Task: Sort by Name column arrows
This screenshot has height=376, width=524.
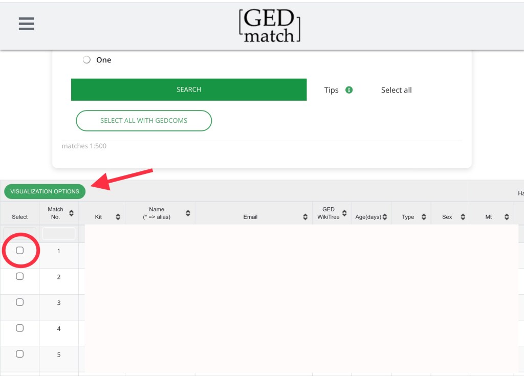Action: (x=188, y=213)
